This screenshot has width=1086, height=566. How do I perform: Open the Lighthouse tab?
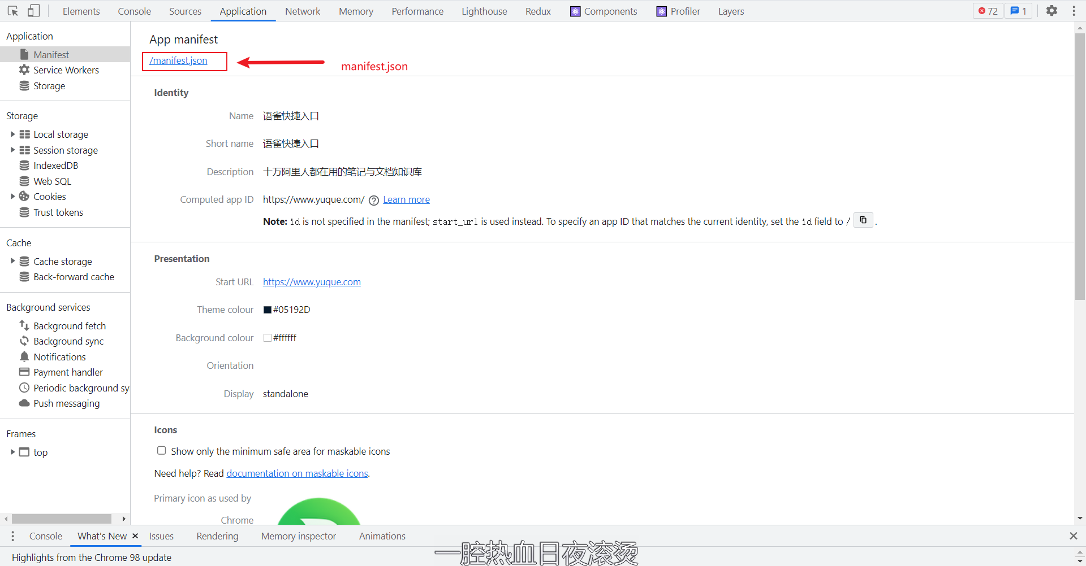[x=484, y=11]
